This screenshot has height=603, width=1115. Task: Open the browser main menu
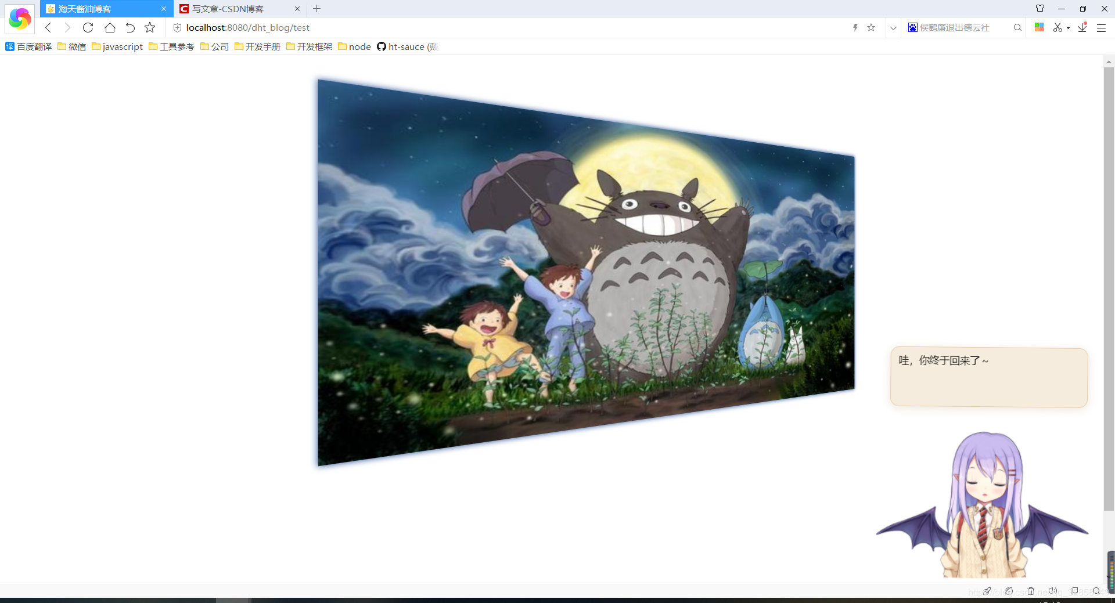tap(1101, 28)
